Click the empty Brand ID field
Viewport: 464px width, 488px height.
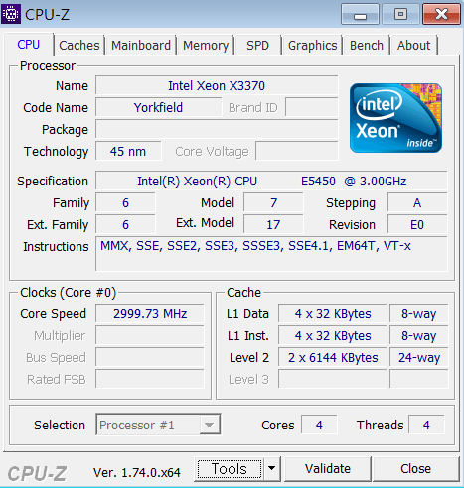(x=312, y=108)
